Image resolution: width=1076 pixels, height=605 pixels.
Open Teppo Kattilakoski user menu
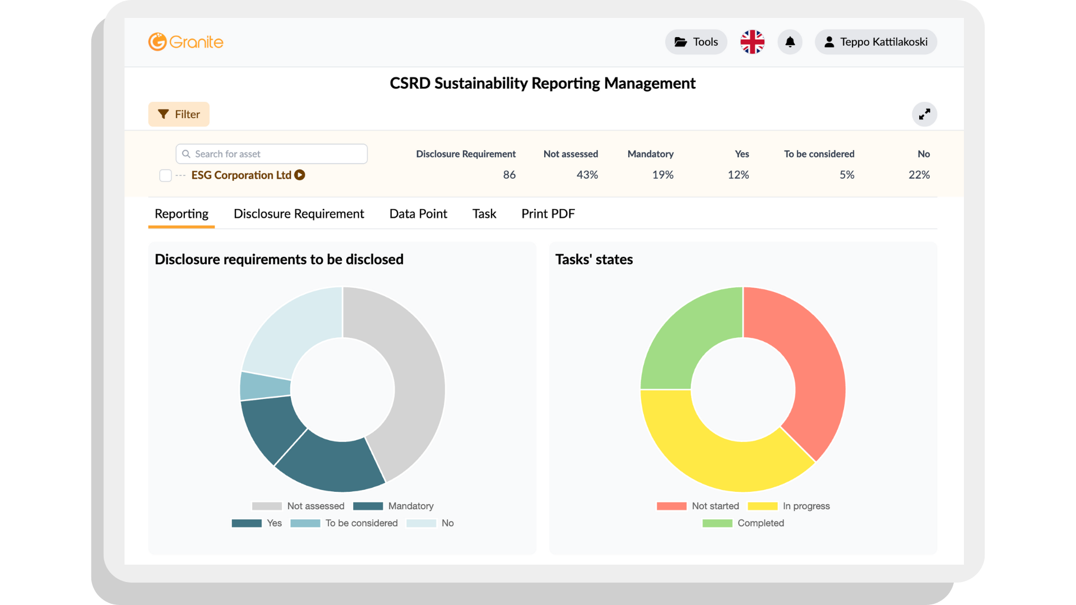pyautogui.click(x=875, y=42)
